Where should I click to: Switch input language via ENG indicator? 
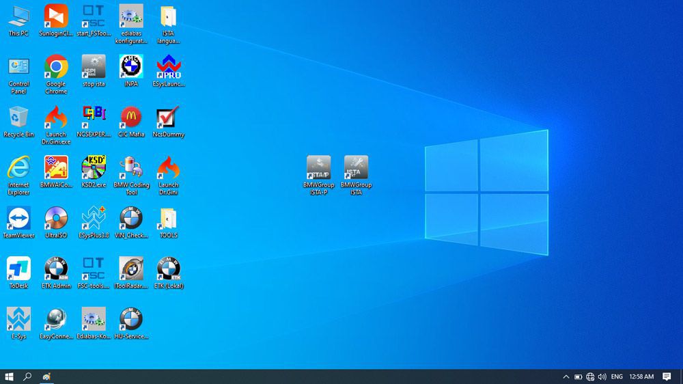point(617,376)
